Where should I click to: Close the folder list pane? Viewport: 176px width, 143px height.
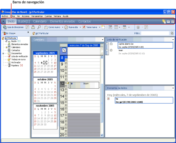pyautogui.click(x=28, y=32)
